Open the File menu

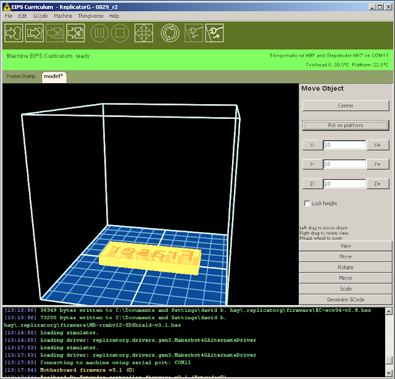(x=9, y=16)
